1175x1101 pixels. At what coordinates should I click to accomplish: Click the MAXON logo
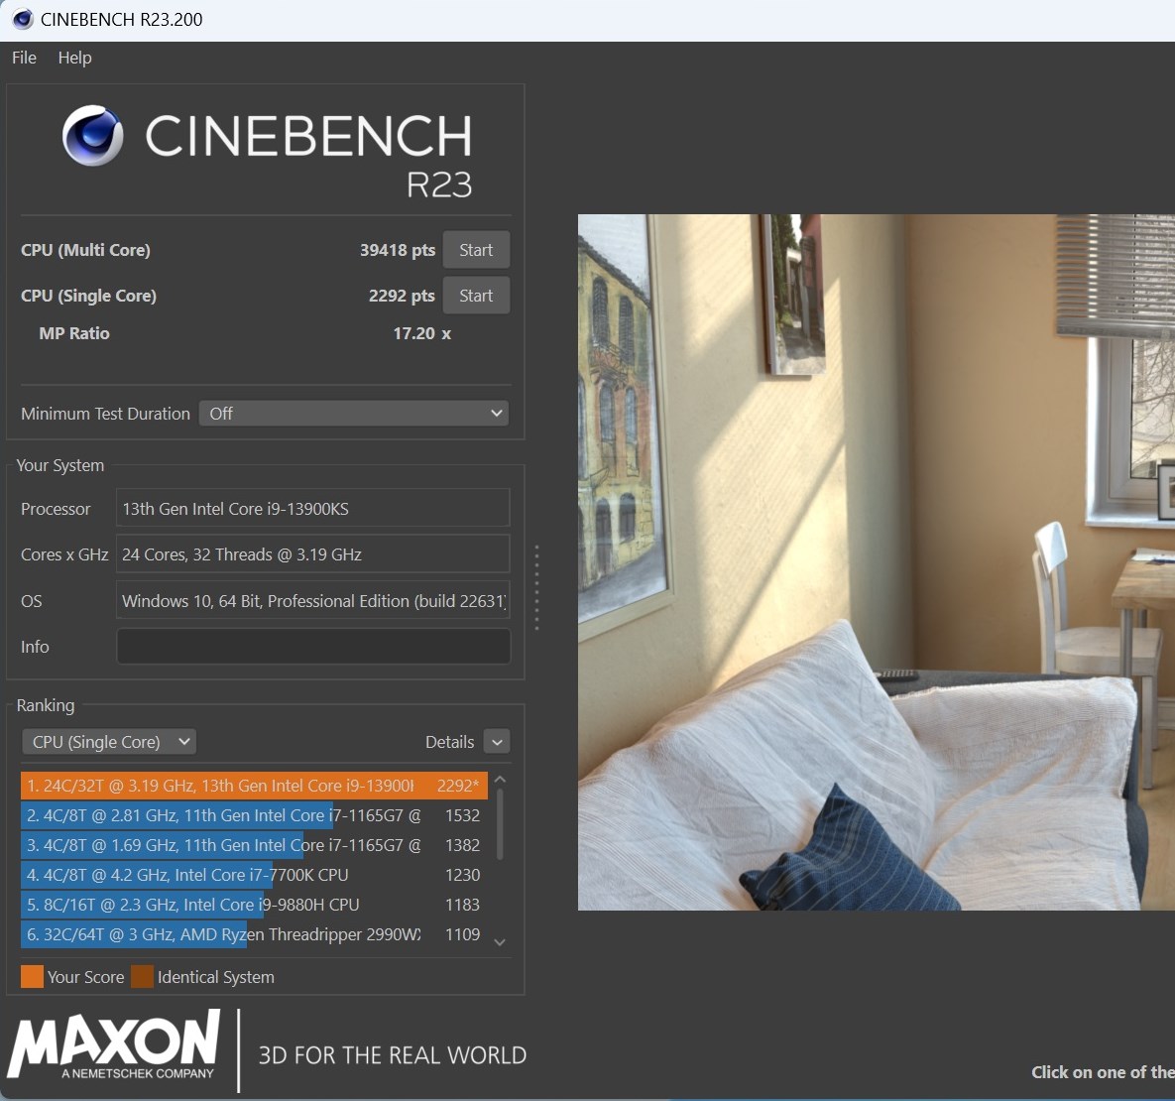tap(114, 1044)
